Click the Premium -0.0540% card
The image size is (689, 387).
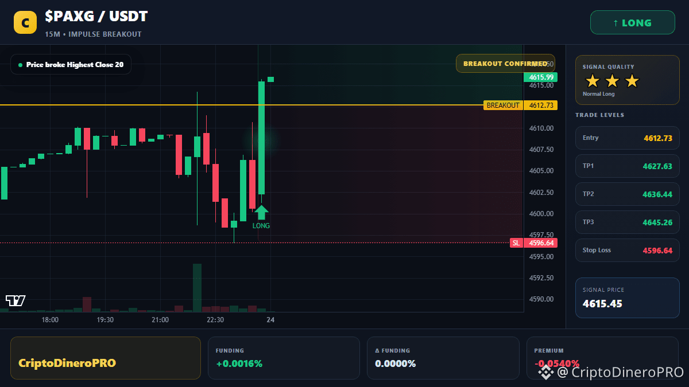pyautogui.click(x=602, y=358)
